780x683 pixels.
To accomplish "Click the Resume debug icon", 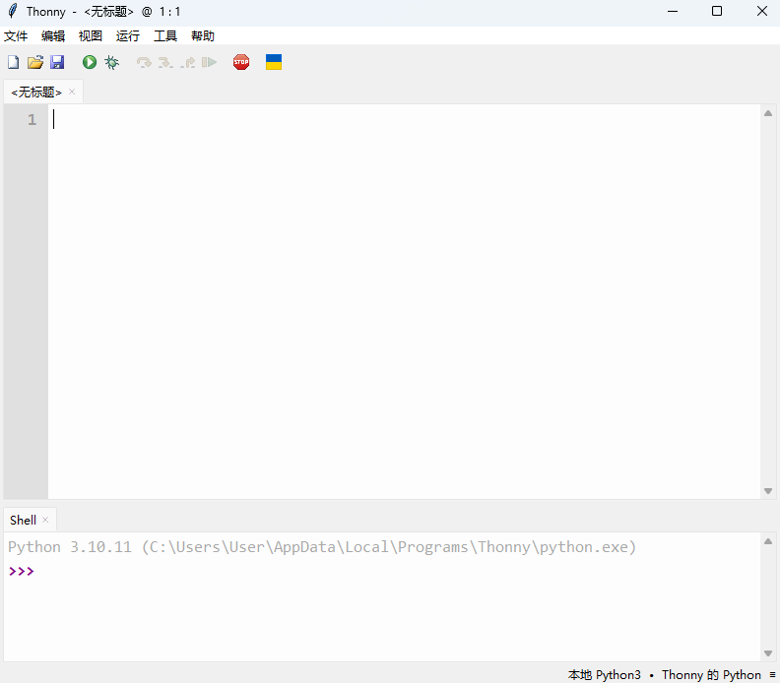I will tap(210, 62).
